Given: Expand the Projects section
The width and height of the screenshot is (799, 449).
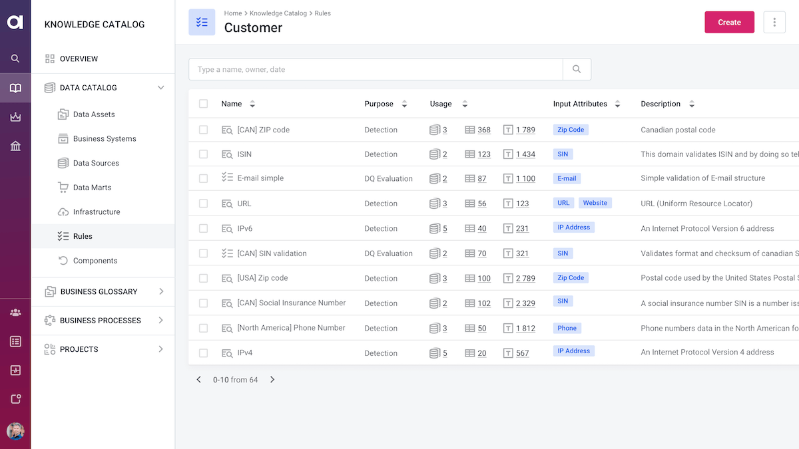Looking at the screenshot, I should (x=160, y=349).
